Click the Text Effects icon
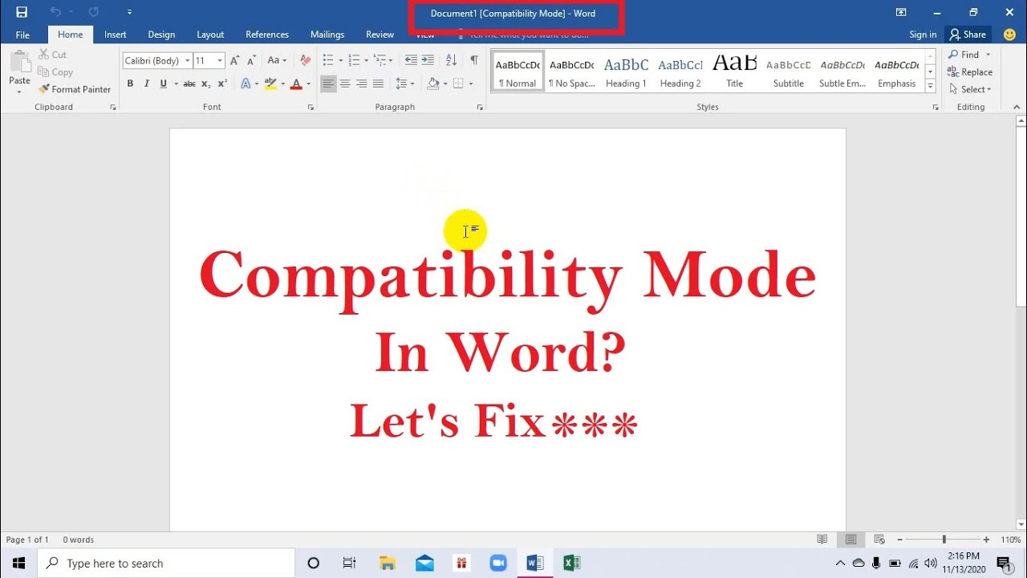 pyautogui.click(x=246, y=83)
